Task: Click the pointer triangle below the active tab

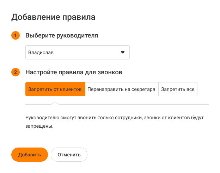Action: coord(55,103)
